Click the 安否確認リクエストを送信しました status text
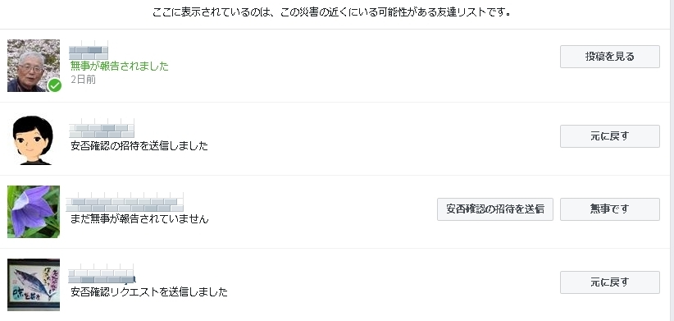This screenshot has width=674, height=321. pyautogui.click(x=149, y=292)
